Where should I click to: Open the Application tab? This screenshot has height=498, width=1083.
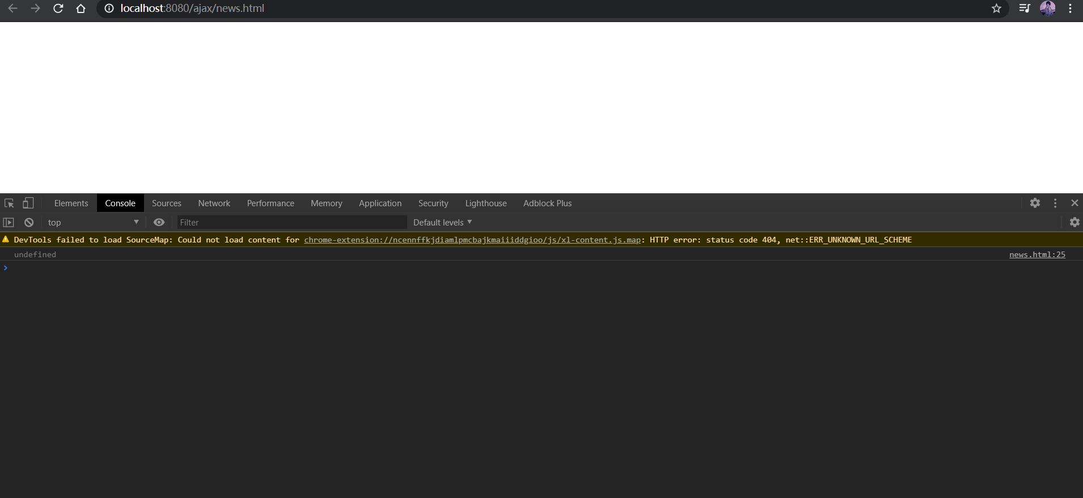(380, 203)
